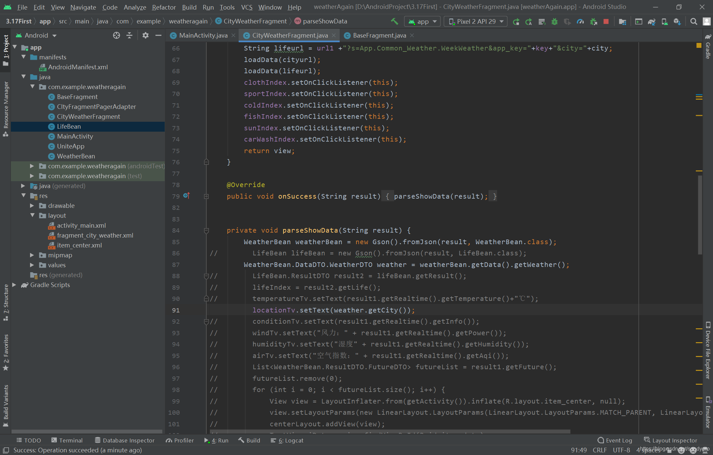The image size is (713, 455).
Task: Click the Debug app bug icon
Action: [555, 21]
